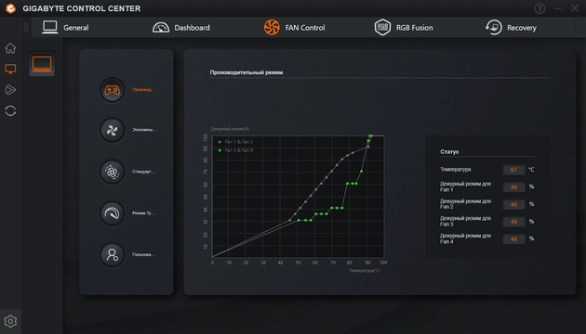
Task: Select the Turbo mode gauge icon
Action: (x=112, y=213)
